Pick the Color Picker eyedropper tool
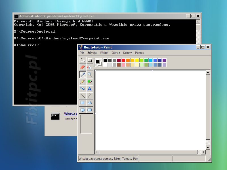Viewport: 227px width, 170px height. 83,75
